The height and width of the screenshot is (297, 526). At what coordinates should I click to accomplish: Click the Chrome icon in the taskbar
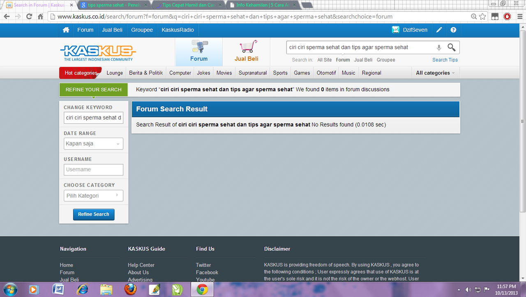[202, 290]
